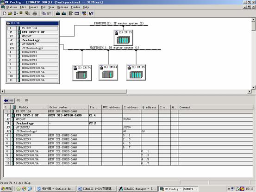Click the Print toolbar icon
Image resolution: width=256 pixels, height=192 pixels.
[x=35, y=13]
